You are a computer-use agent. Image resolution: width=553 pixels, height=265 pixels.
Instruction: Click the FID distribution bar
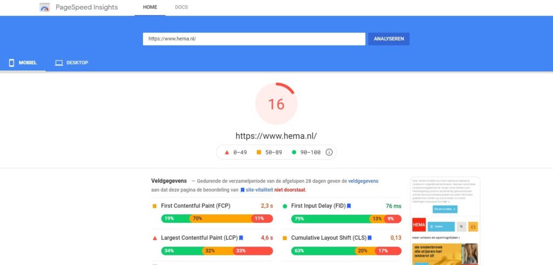pos(346,219)
